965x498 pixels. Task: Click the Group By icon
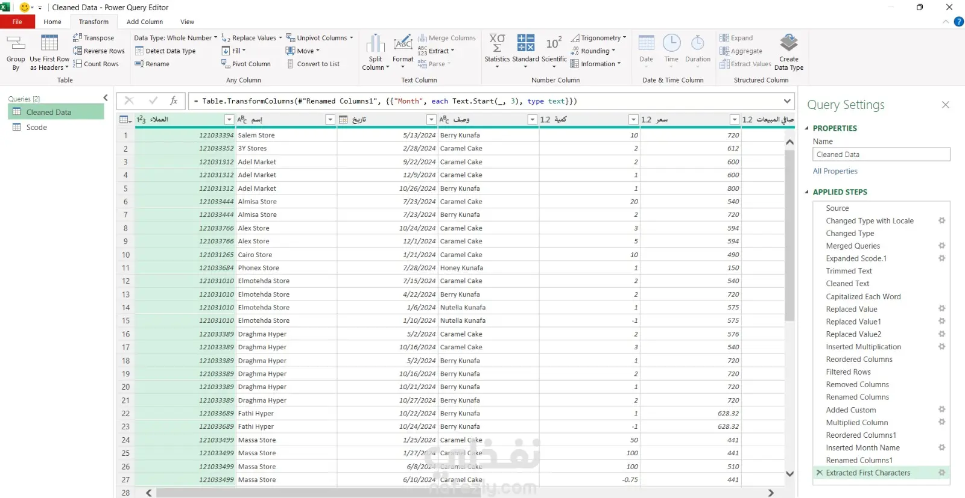click(x=16, y=43)
